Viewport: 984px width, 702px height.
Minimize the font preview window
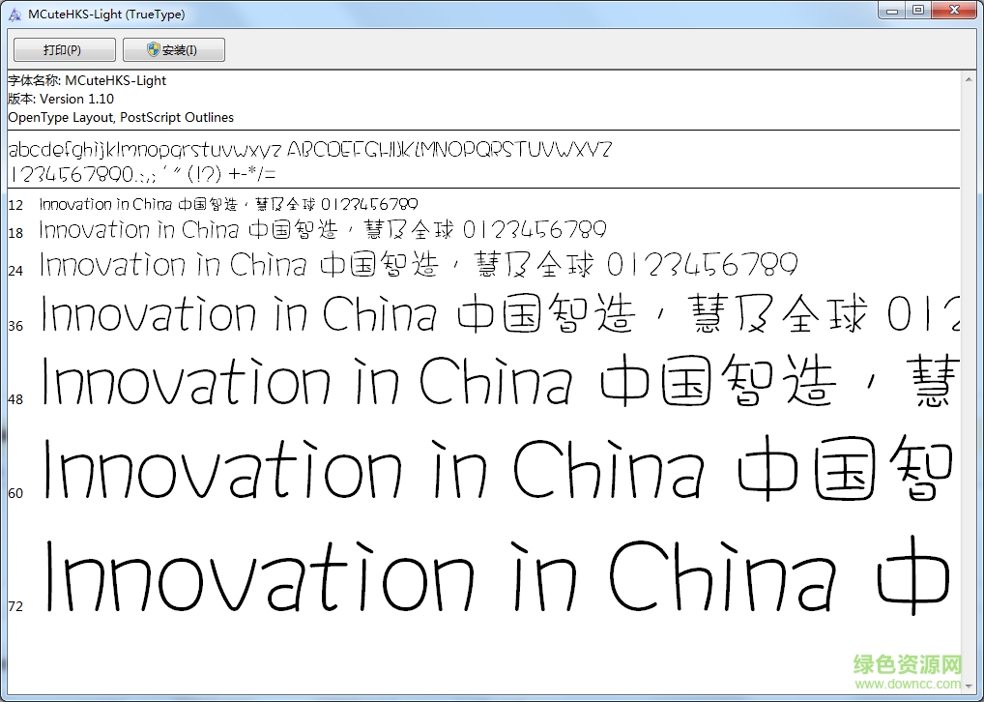(x=891, y=11)
